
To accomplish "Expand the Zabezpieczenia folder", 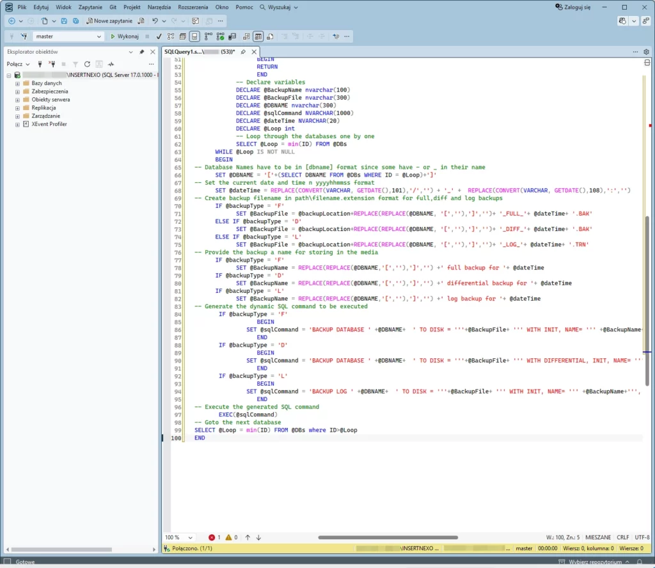I will pyautogui.click(x=17, y=92).
